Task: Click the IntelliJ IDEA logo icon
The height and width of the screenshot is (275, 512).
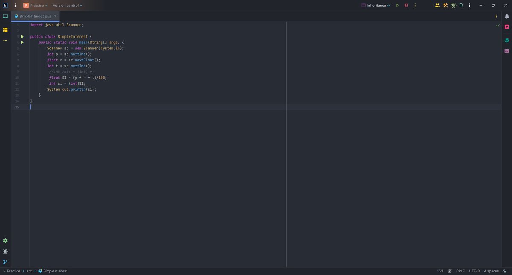Action: (x=5, y=6)
